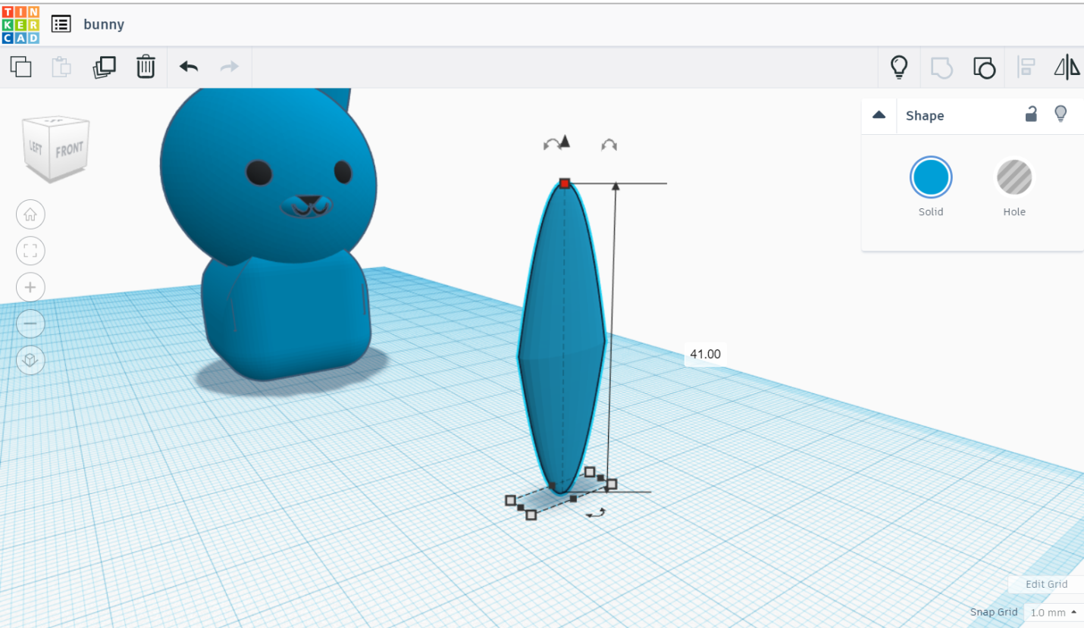1084x628 pixels.
Task: Ungroup the selected shape
Action: click(984, 67)
